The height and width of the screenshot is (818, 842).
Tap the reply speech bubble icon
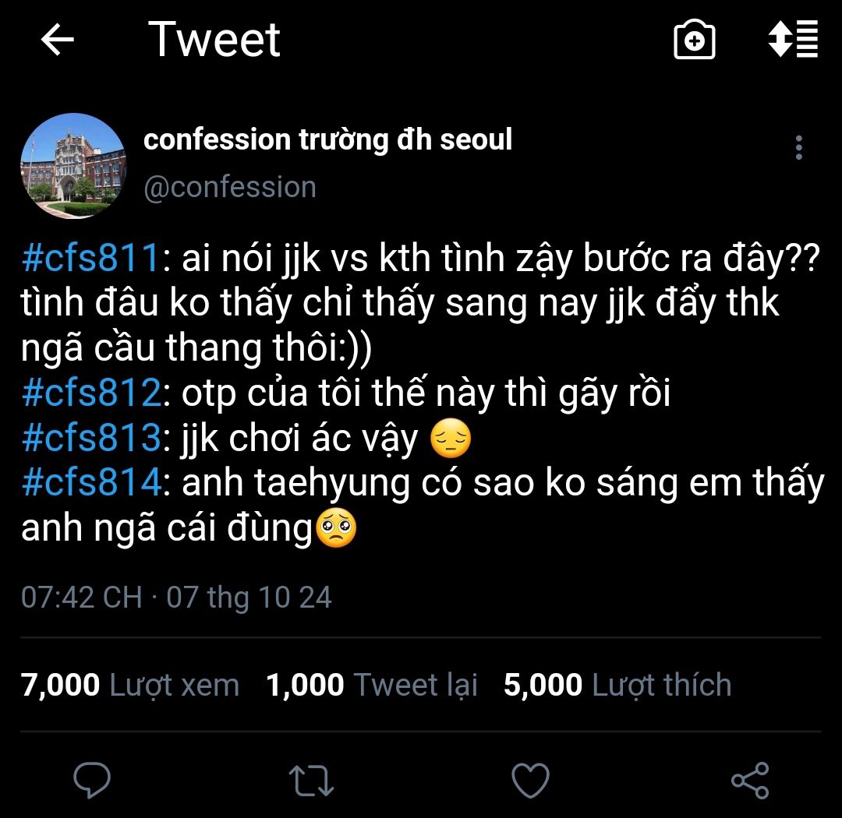(92, 780)
